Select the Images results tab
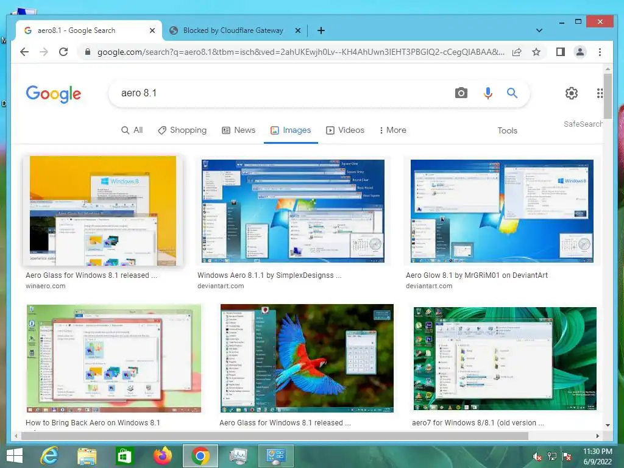 (x=291, y=130)
